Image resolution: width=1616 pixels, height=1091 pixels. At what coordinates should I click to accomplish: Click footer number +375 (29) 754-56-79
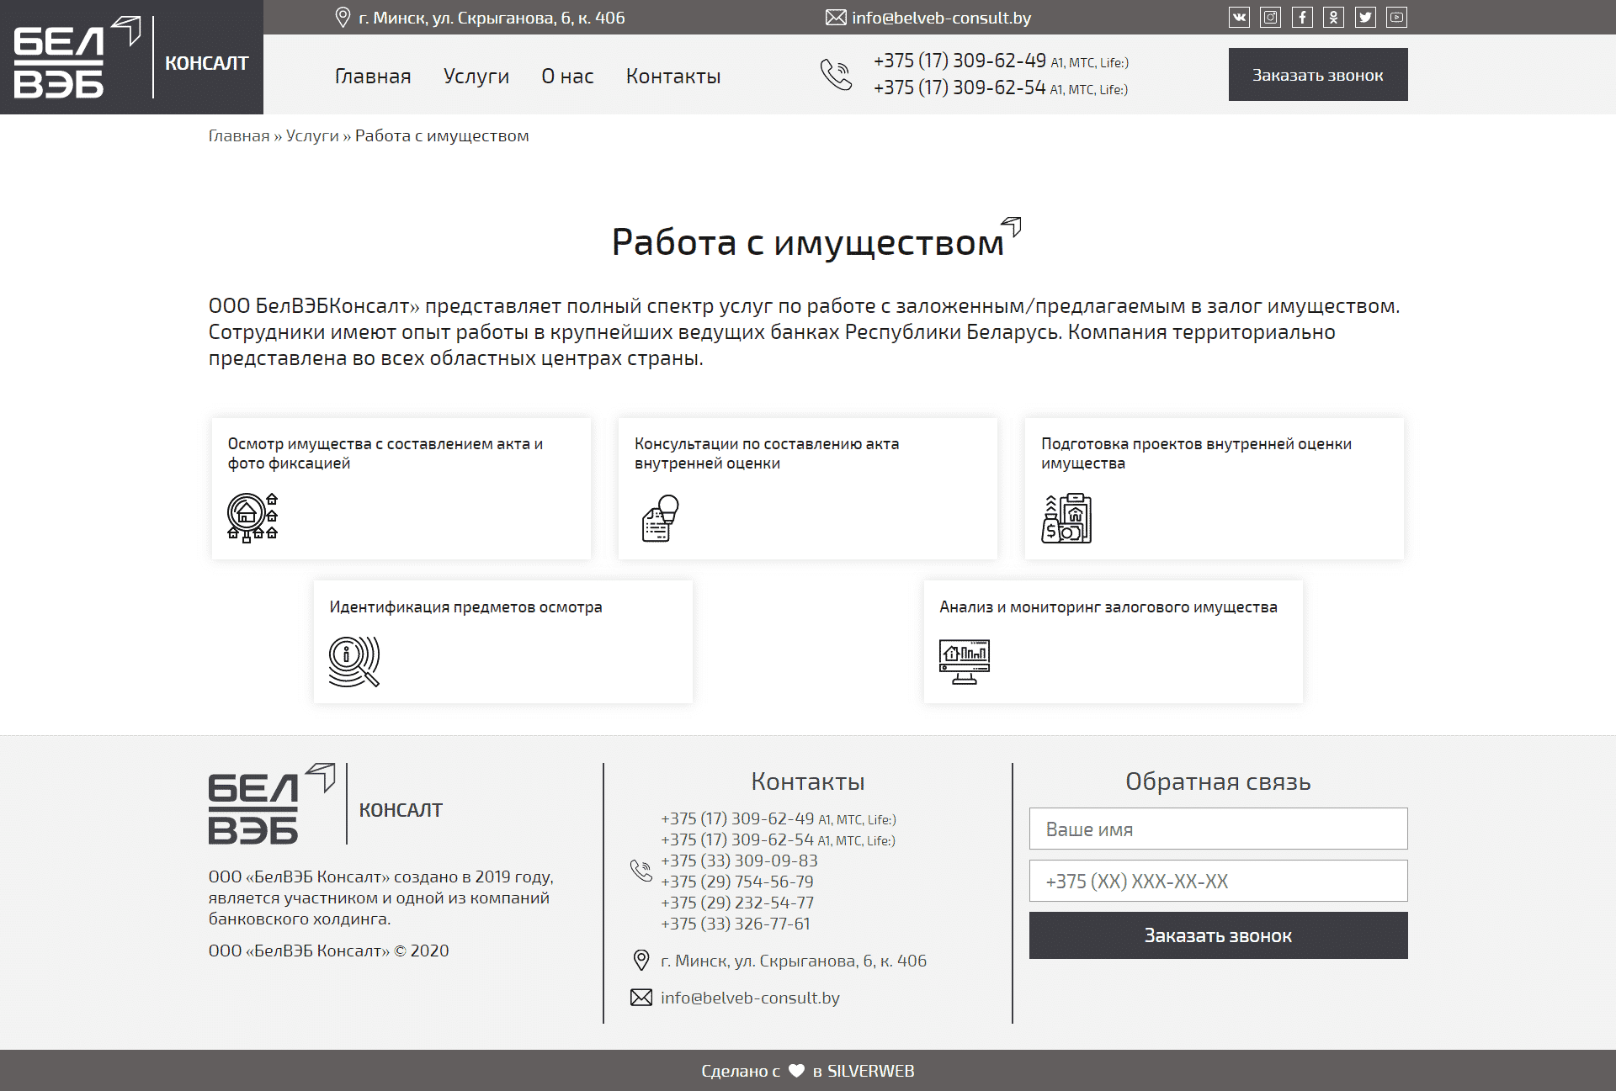tap(737, 882)
